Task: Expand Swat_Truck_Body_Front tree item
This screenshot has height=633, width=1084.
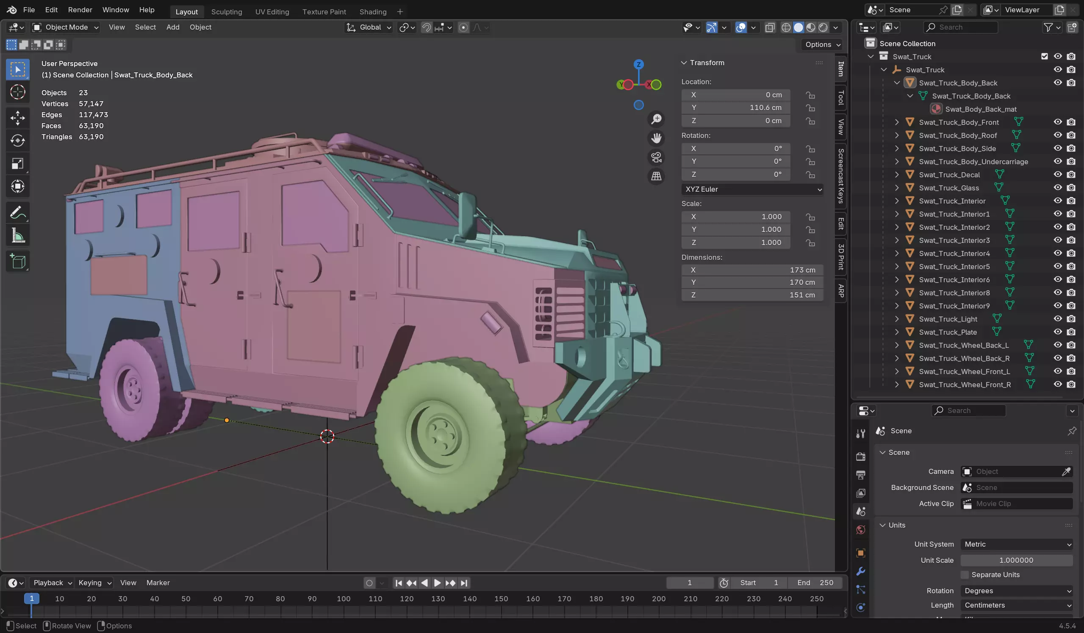Action: click(x=896, y=122)
